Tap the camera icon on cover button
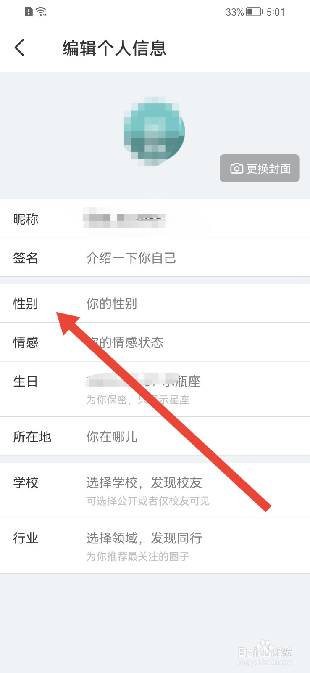 [236, 169]
